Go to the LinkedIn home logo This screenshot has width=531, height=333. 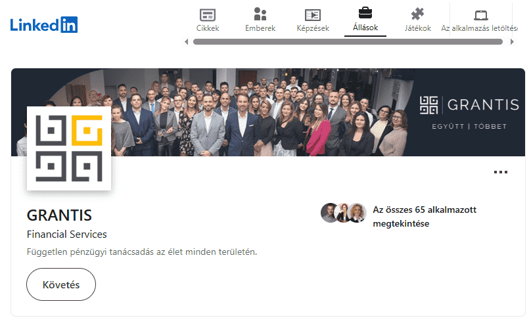44,25
